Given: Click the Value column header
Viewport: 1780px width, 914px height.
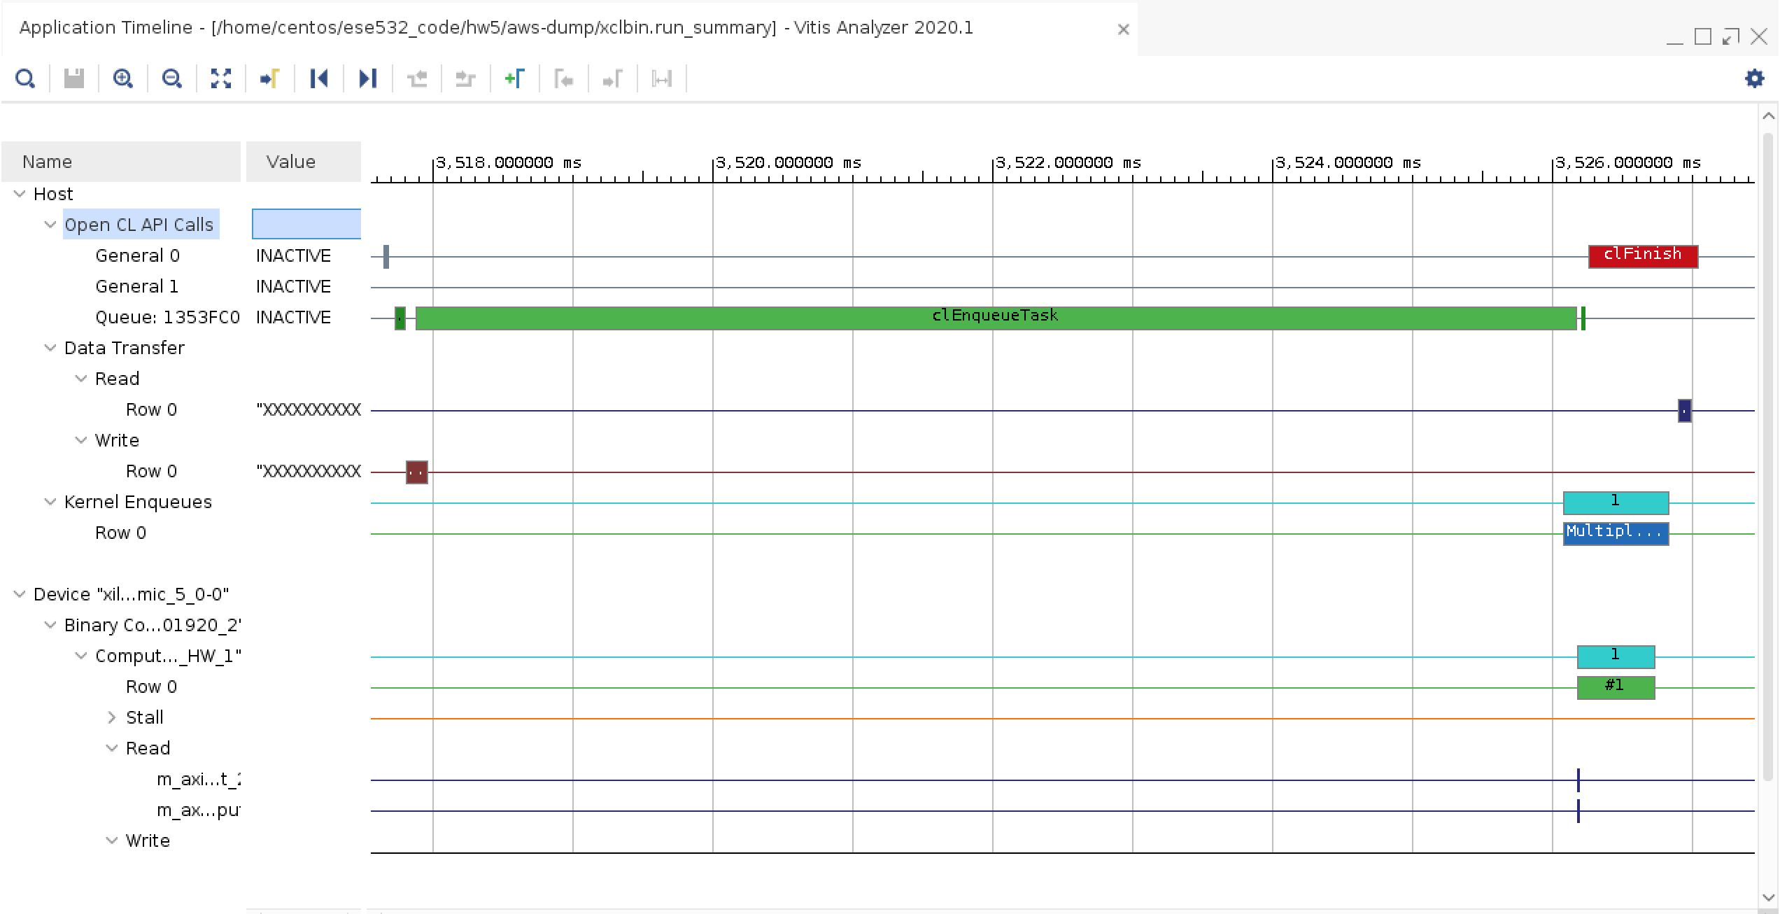Looking at the screenshot, I should [x=304, y=162].
